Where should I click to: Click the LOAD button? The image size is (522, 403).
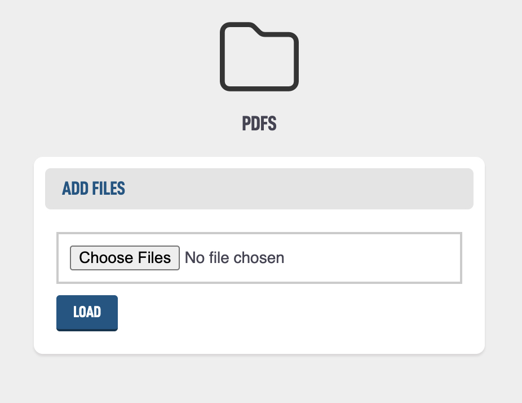click(x=87, y=312)
